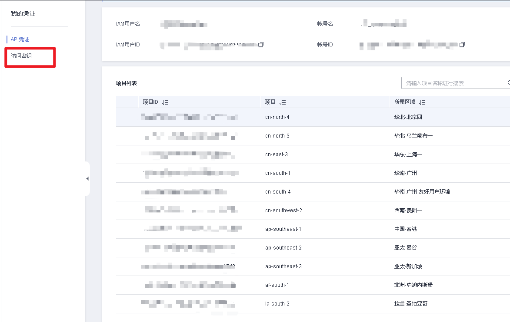Sort the table by 所属区域
The width and height of the screenshot is (510, 322).
(x=422, y=102)
